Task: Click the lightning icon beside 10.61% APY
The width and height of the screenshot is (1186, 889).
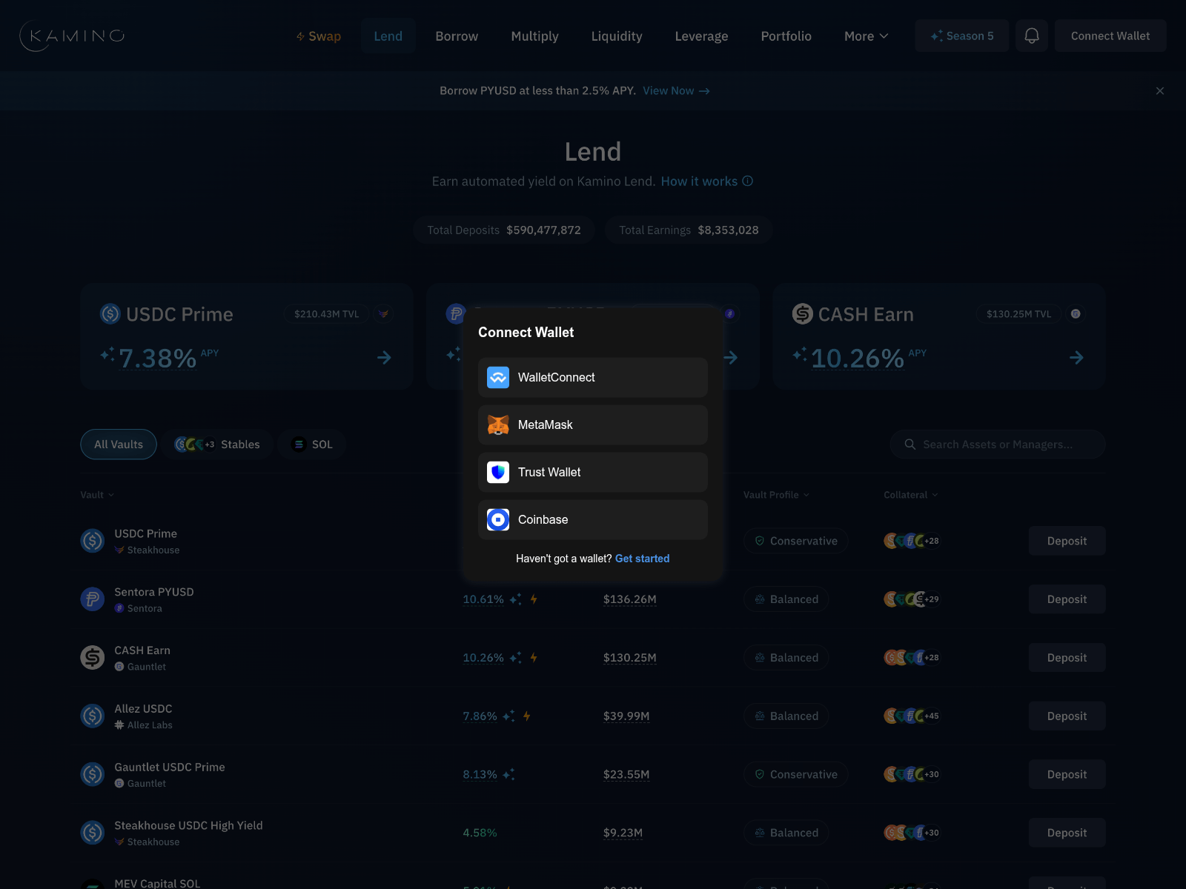Action: (x=534, y=599)
